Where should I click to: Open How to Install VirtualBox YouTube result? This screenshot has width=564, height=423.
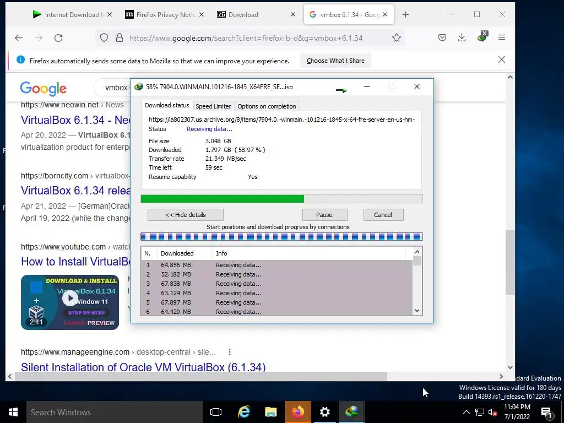(x=75, y=262)
